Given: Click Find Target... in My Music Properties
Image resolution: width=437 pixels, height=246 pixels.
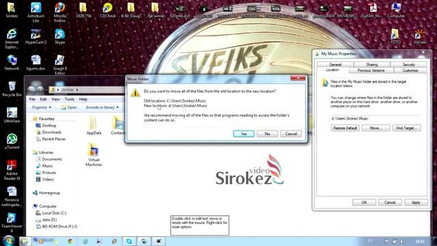Looking at the screenshot, I should point(406,128).
